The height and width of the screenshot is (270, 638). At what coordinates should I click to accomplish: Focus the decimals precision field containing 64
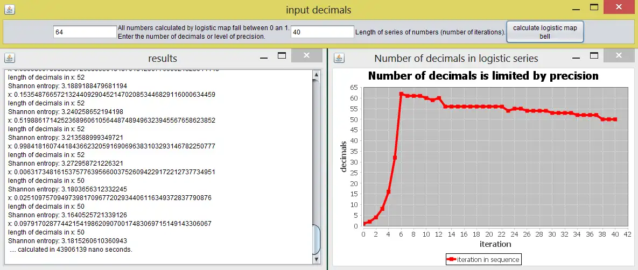click(85, 32)
